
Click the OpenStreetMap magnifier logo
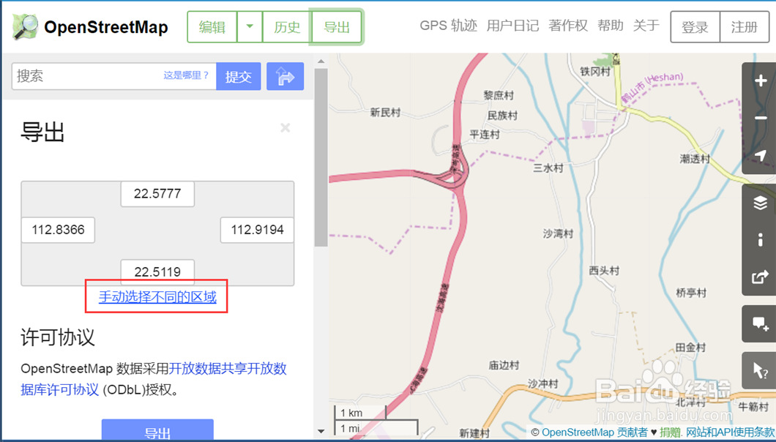point(25,27)
